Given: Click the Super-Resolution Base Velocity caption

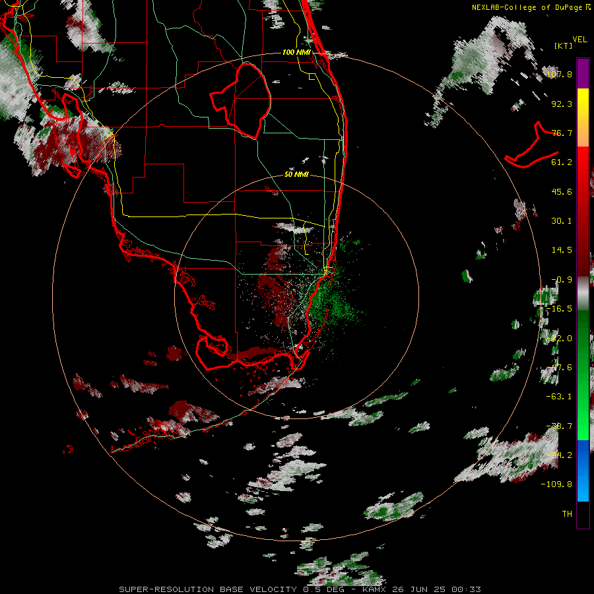Looking at the screenshot, I should (x=300, y=589).
